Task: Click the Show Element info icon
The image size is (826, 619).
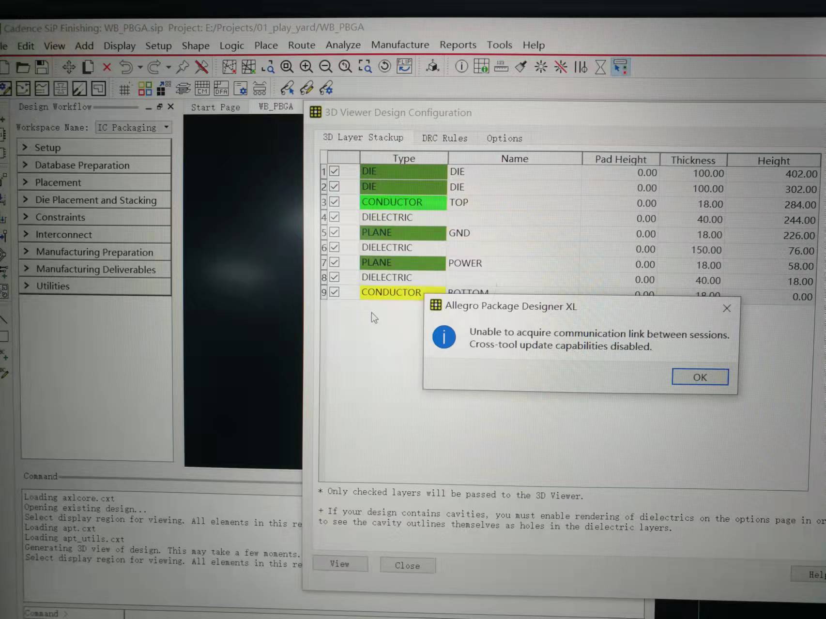Action: [x=461, y=66]
